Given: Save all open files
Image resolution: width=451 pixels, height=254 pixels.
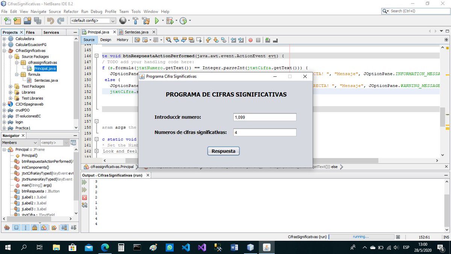Looking at the screenshot, I should point(38,21).
